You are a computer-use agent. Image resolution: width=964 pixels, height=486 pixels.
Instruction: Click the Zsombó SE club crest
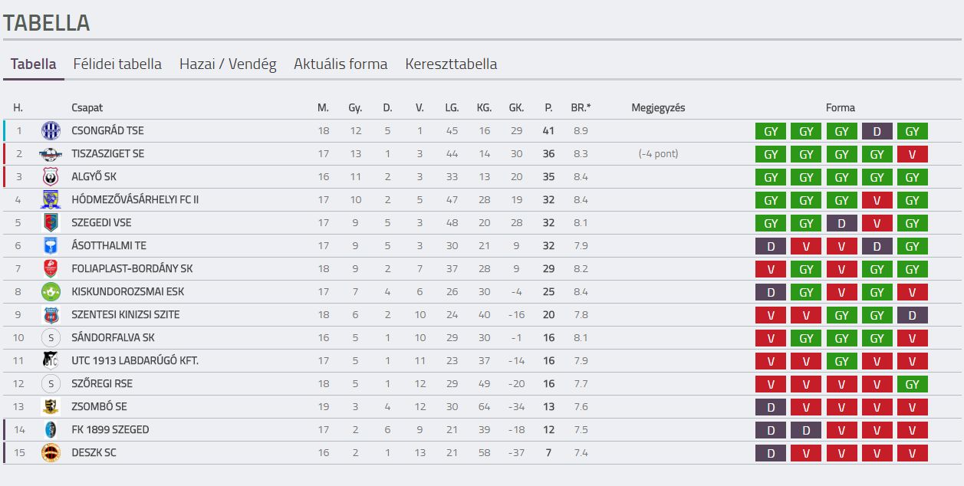pos(51,406)
